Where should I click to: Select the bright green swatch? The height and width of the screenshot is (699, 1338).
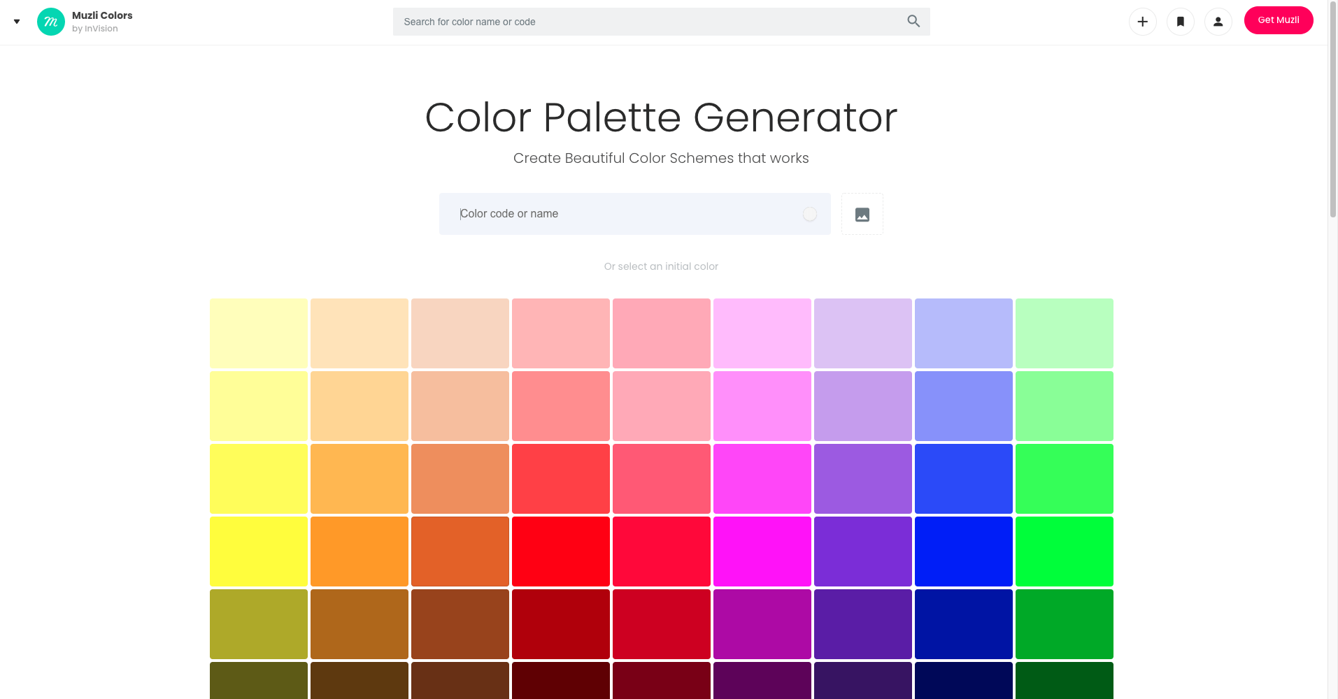click(x=1065, y=552)
